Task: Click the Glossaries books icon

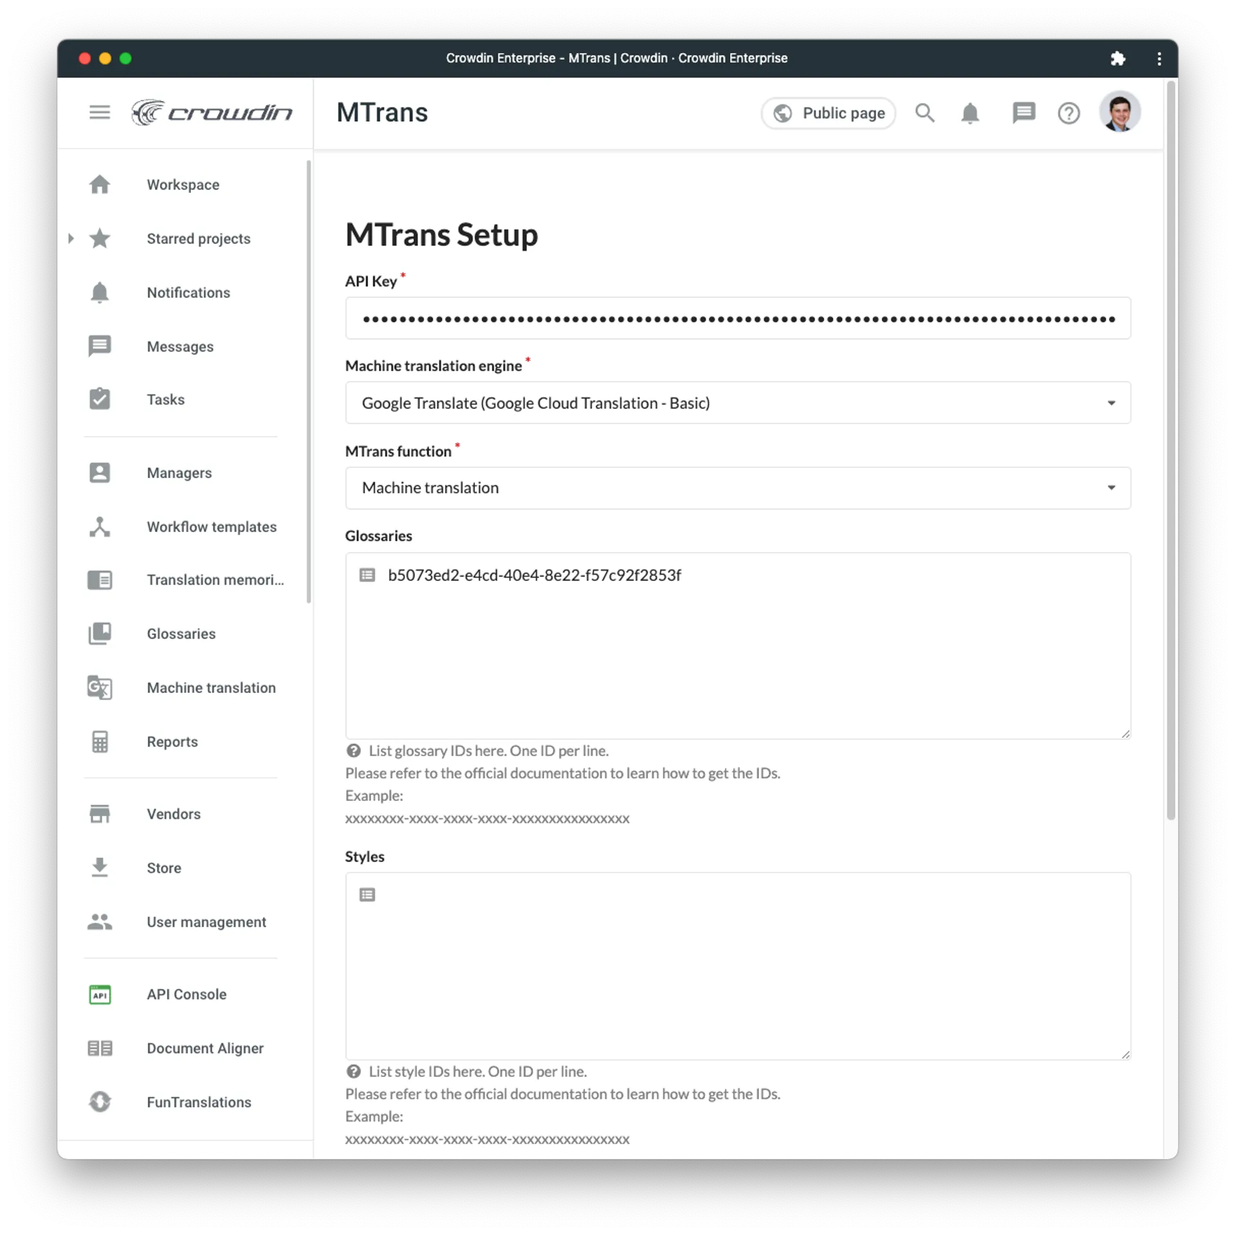Action: 100,634
